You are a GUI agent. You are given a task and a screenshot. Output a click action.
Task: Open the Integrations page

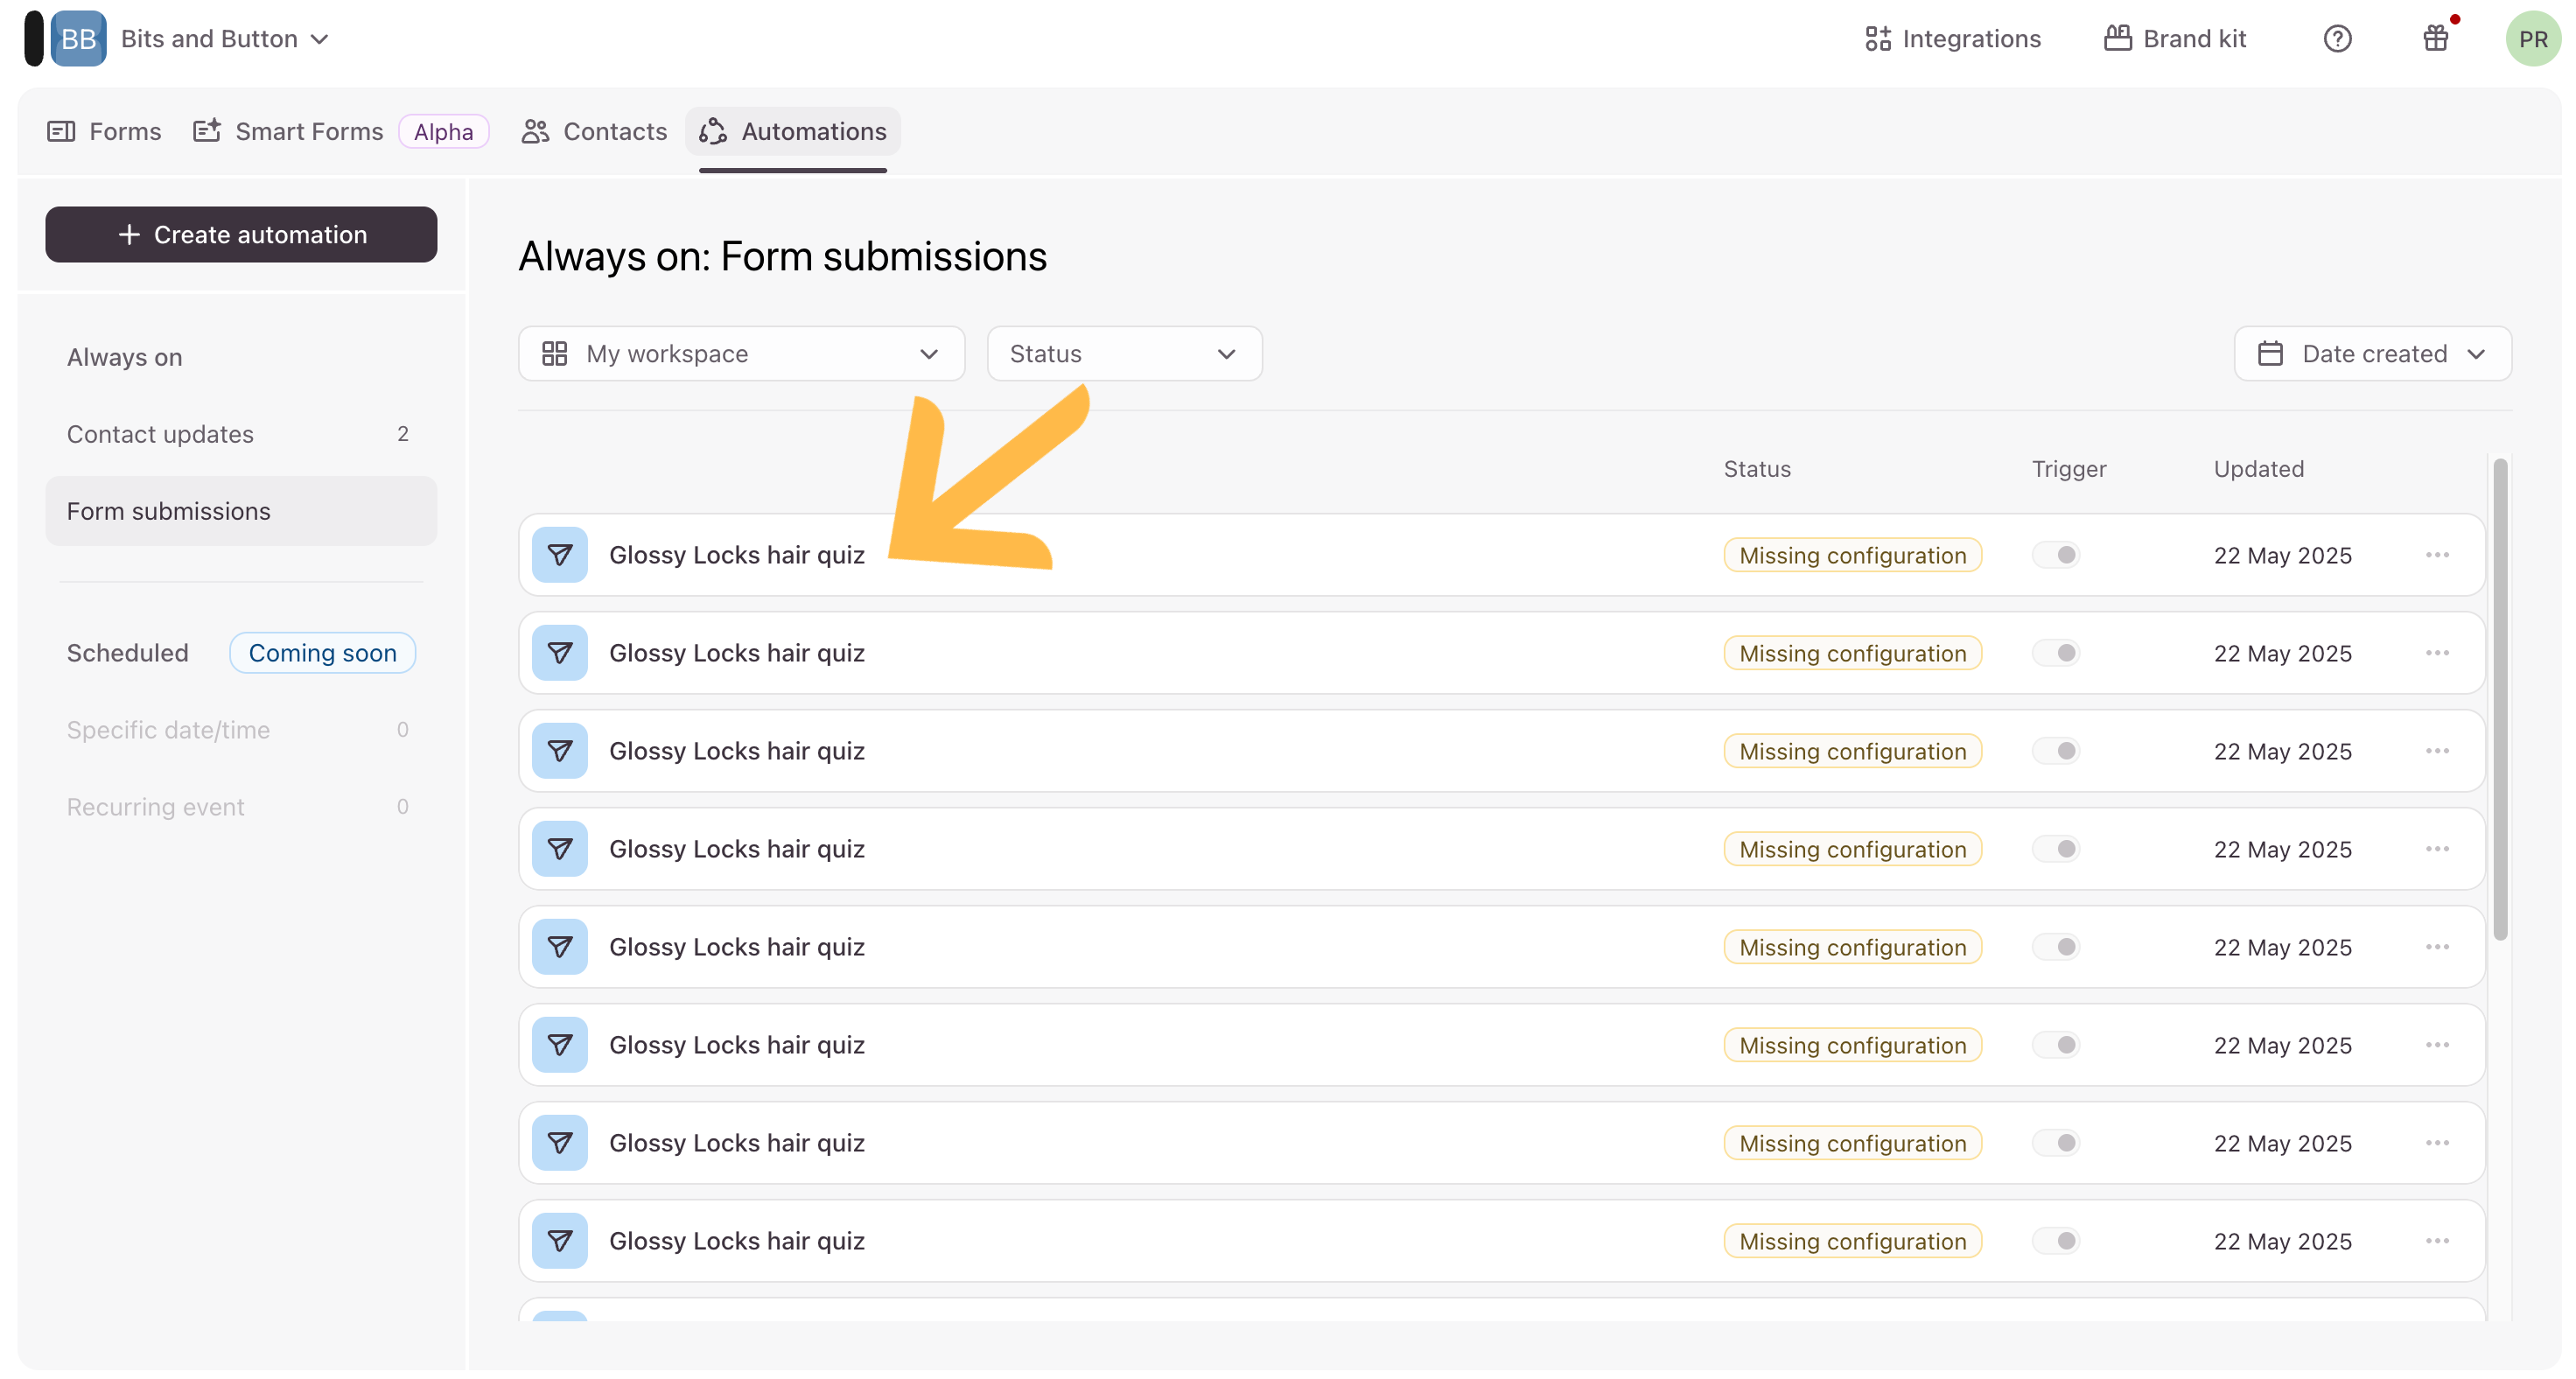click(1953, 39)
